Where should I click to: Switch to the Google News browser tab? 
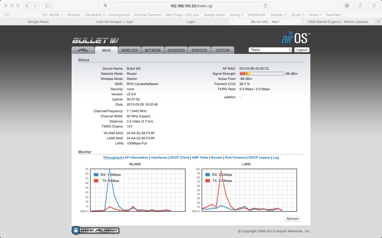[x=38, y=22]
